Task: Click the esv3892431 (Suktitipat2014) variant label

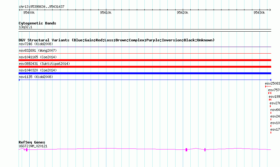Action: [x=44, y=64]
